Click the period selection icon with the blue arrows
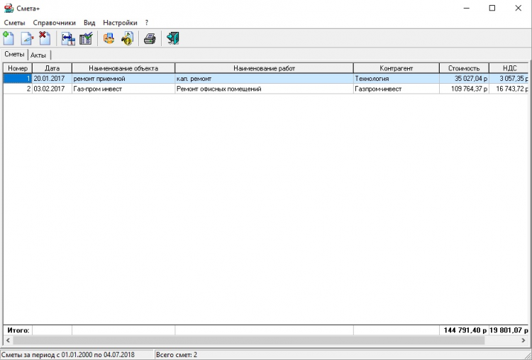The image size is (532, 360). (68, 38)
